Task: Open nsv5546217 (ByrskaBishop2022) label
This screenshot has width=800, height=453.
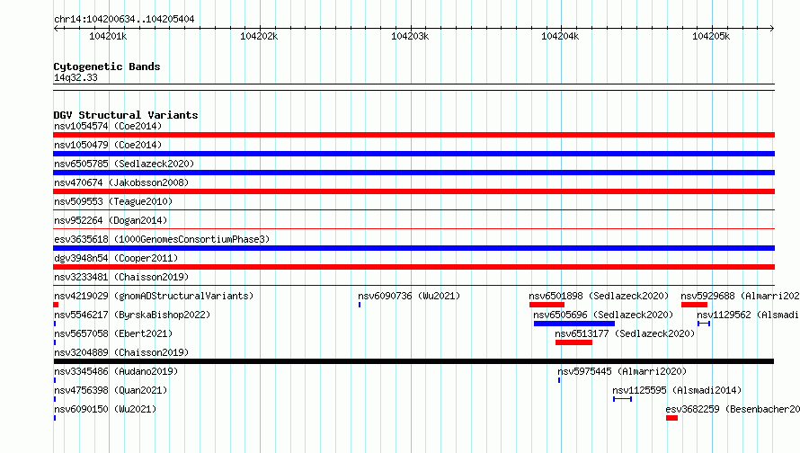Action: [132, 315]
